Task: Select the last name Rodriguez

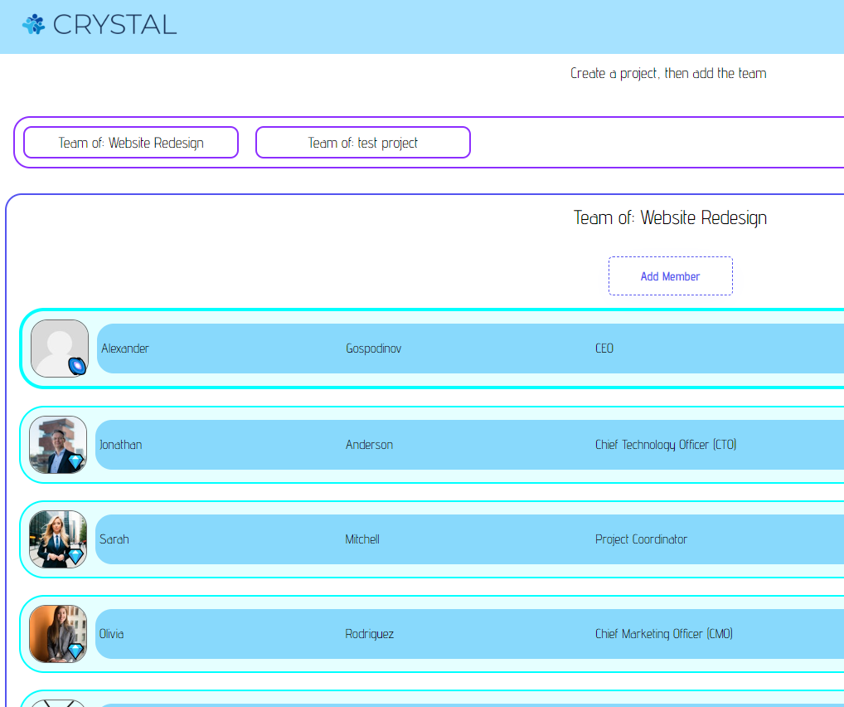Action: [369, 634]
